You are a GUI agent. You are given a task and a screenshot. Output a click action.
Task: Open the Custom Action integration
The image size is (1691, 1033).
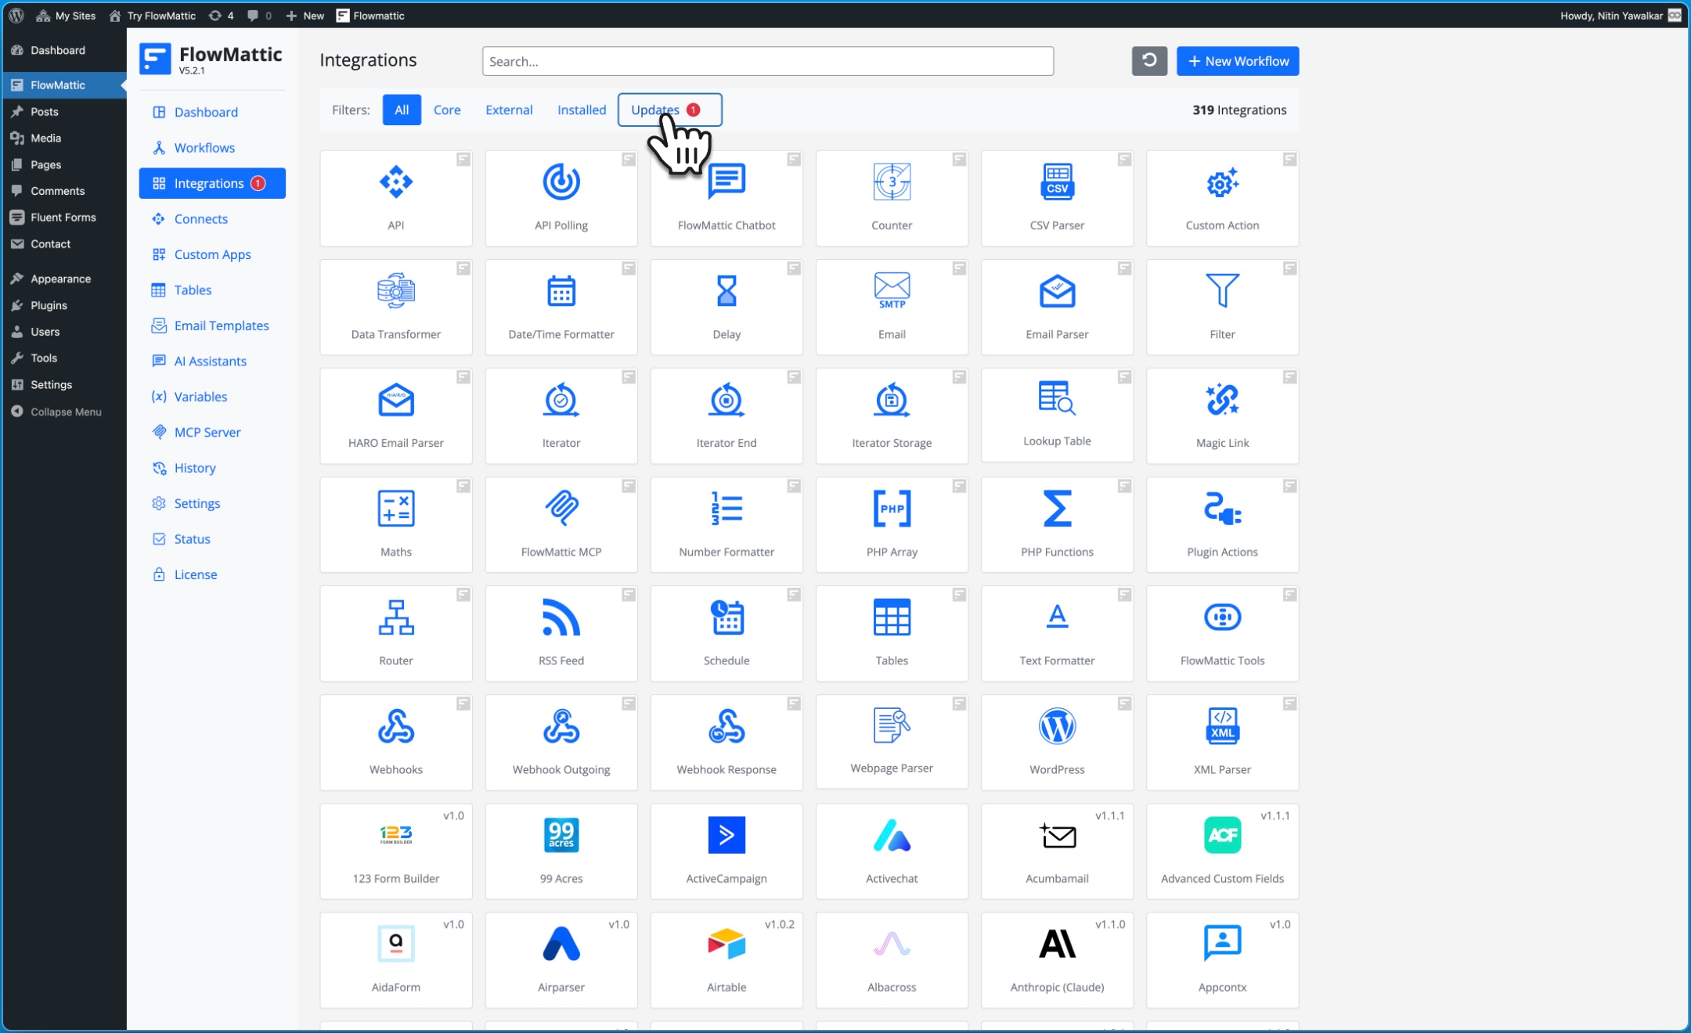(1222, 198)
